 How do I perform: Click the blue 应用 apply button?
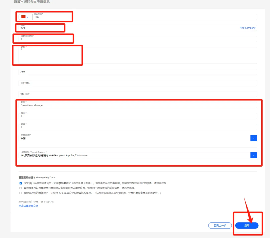[x=247, y=226]
